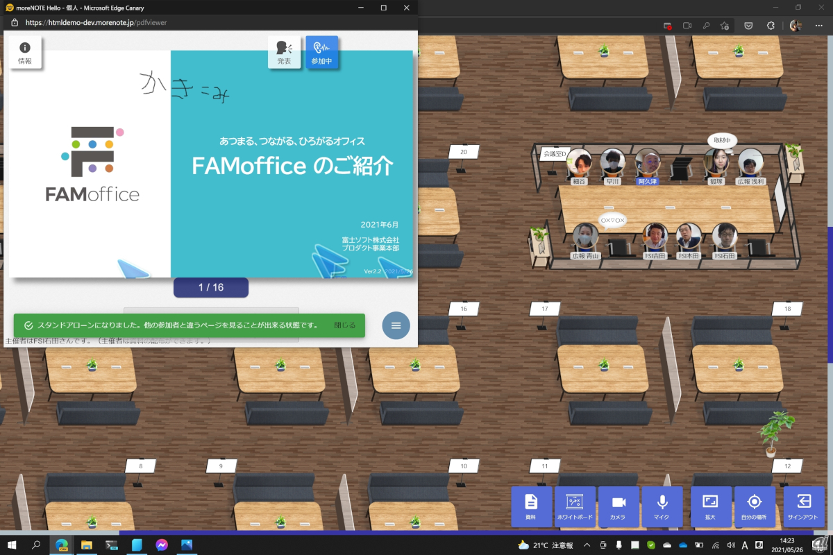Open the Windows Start menu
Viewport: 833px width, 555px height.
coord(12,545)
